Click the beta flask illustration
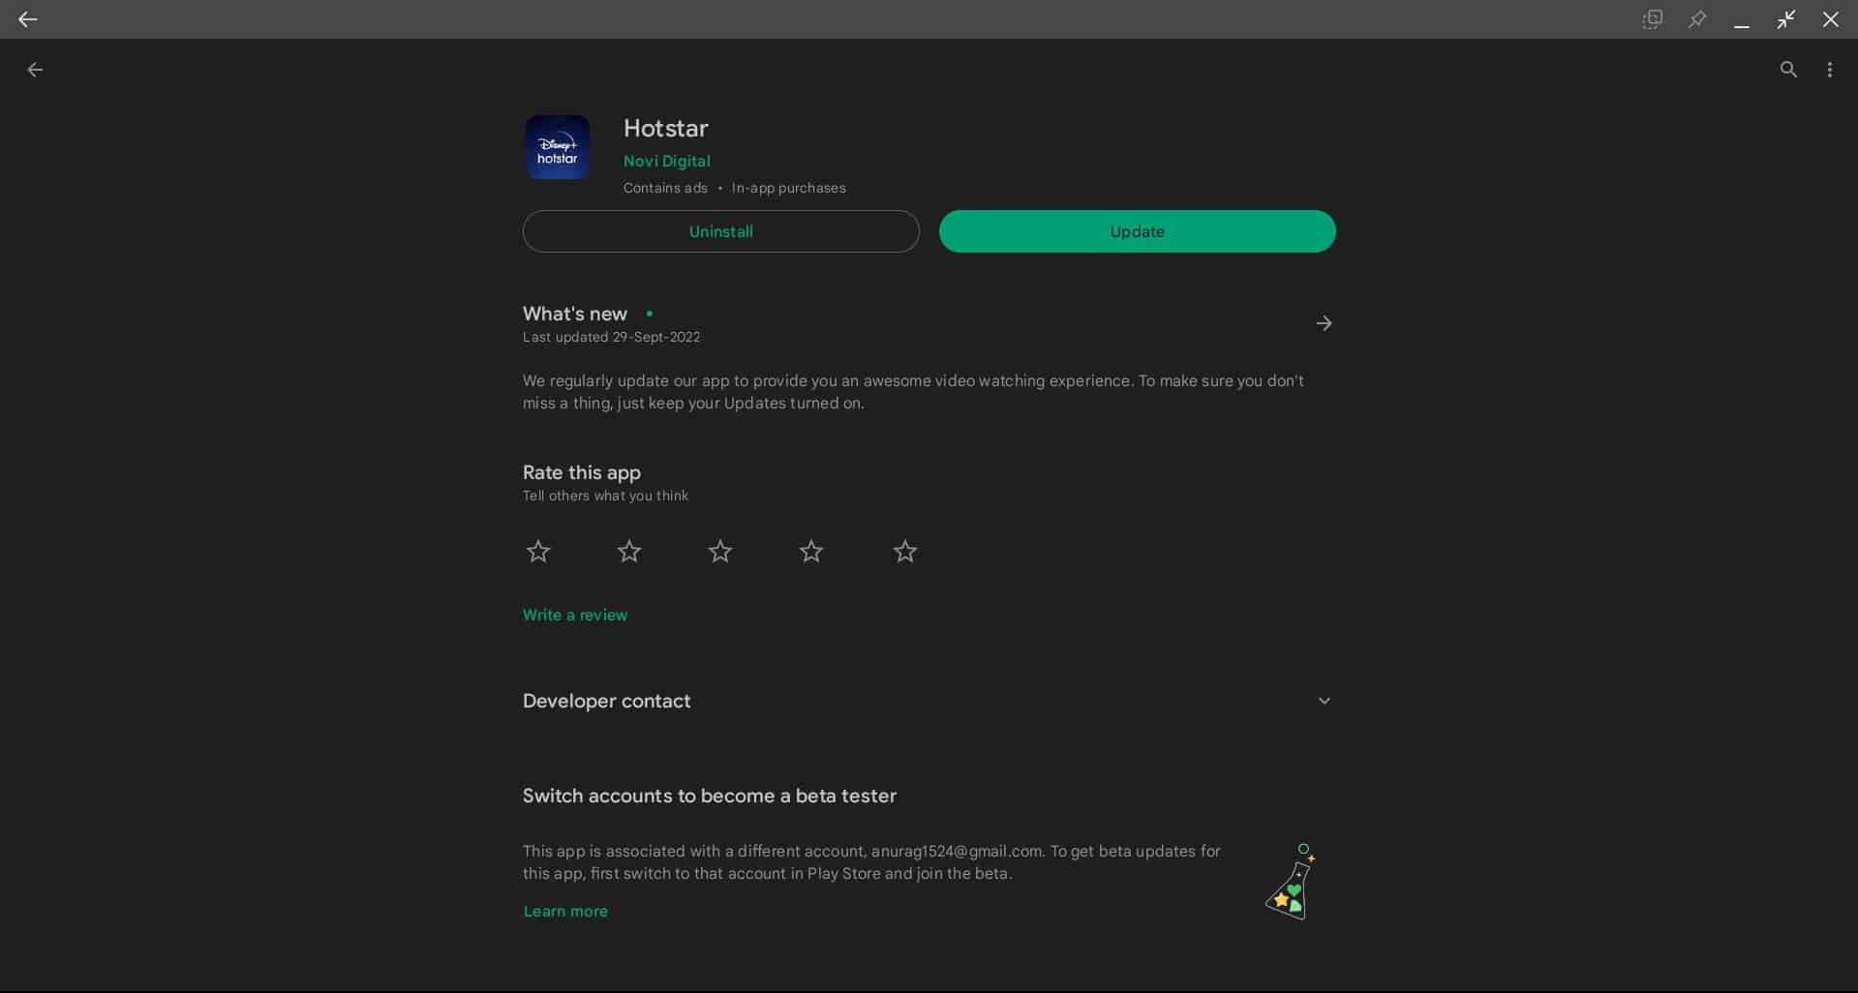Screen dimensions: 1858x993 coord(1293,882)
